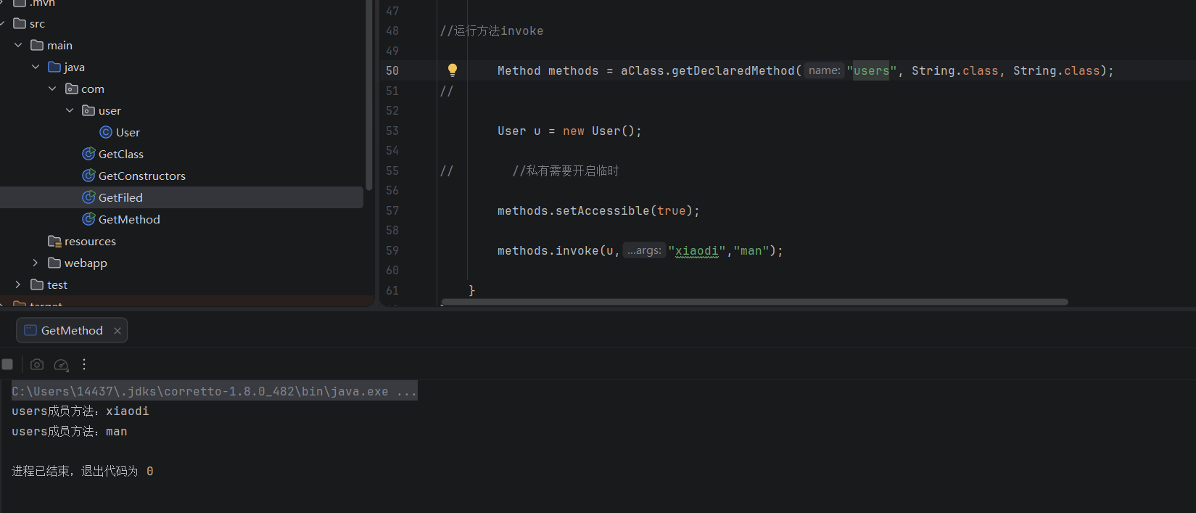Close the GetMethod run tab
The image size is (1196, 513).
click(117, 330)
